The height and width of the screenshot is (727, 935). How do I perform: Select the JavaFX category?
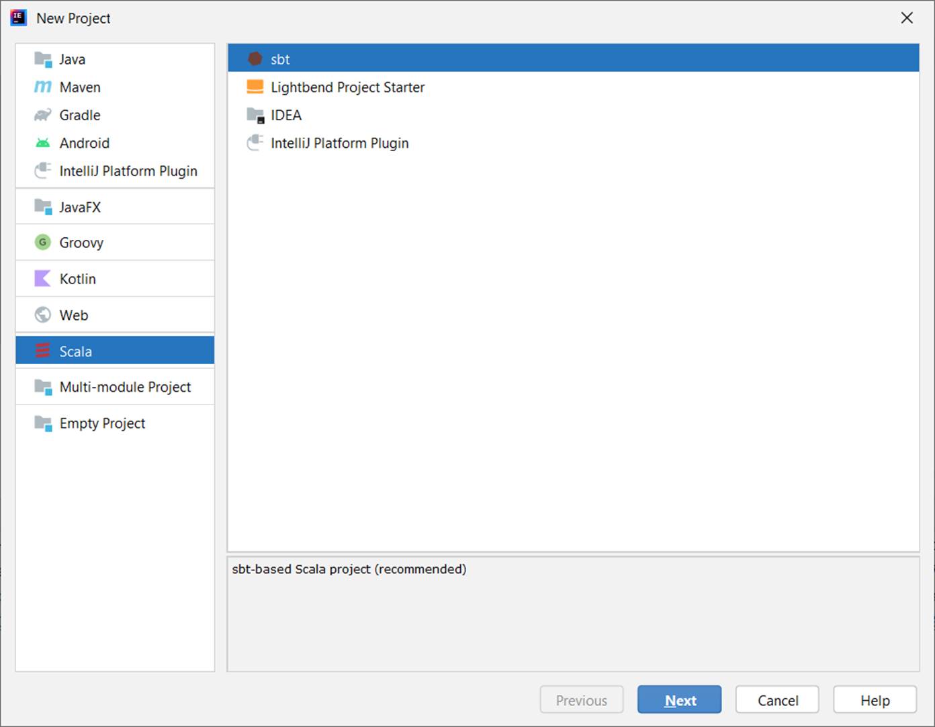[79, 206]
